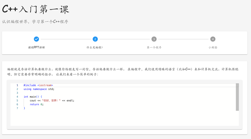Click the step 3 circle icon
The width and height of the screenshot is (251, 139).
click(154, 39)
